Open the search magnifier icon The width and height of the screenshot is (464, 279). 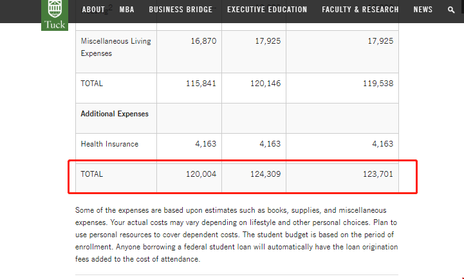(451, 10)
